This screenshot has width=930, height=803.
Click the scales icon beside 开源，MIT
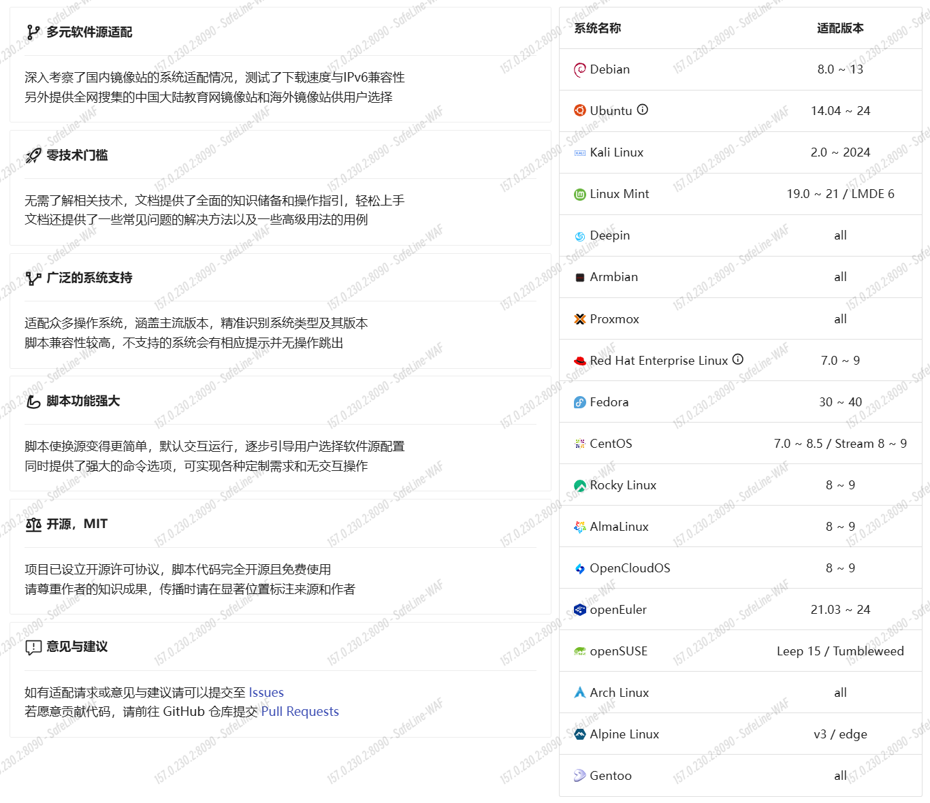(x=33, y=524)
